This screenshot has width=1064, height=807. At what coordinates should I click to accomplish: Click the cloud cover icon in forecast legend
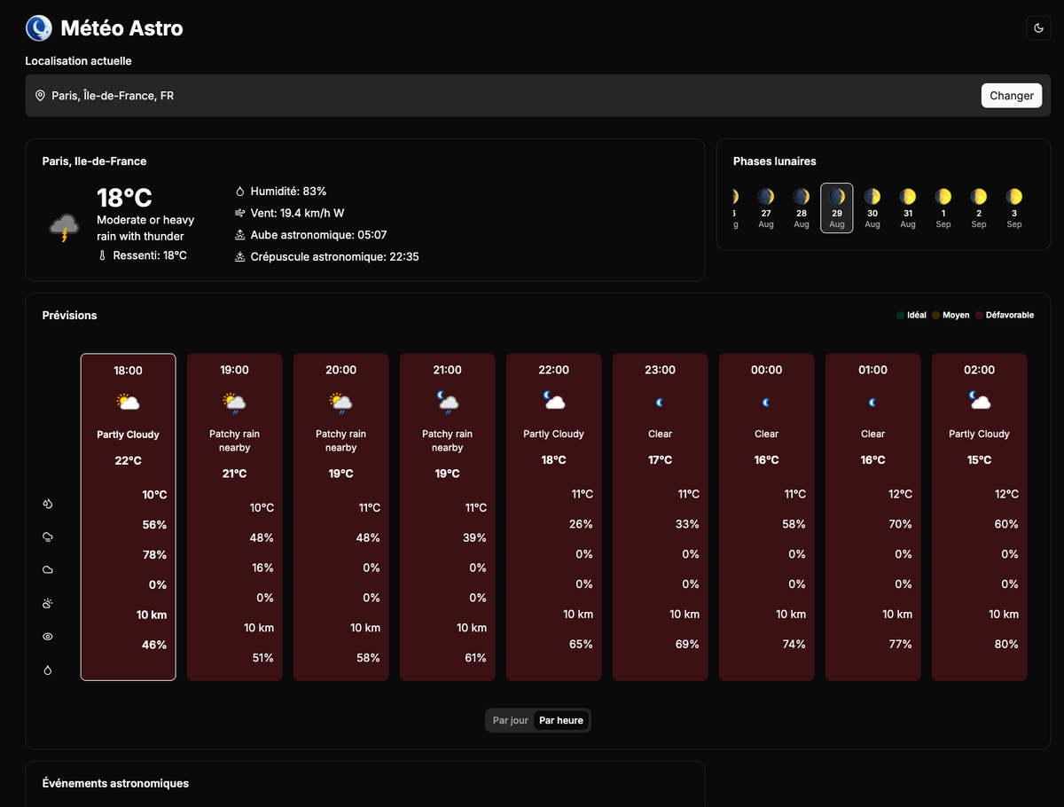(x=48, y=570)
